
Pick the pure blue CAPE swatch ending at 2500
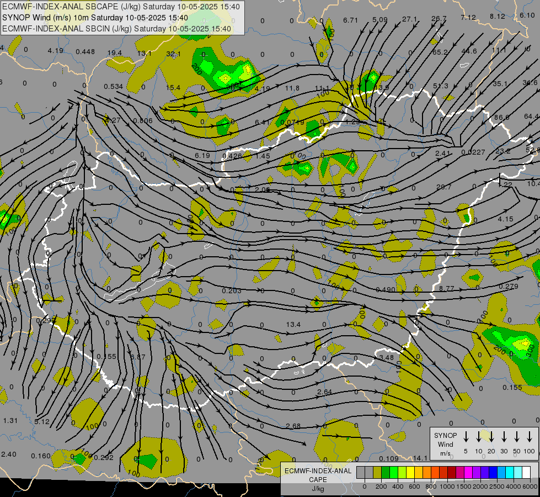tap(493, 472)
